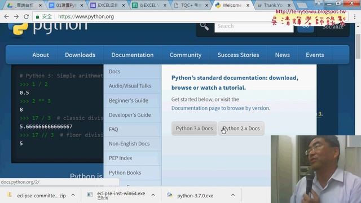Viewport: 361px width, 203px height.
Task: Open the downloaded eclipse-committe....zip file
Action: click(x=41, y=196)
